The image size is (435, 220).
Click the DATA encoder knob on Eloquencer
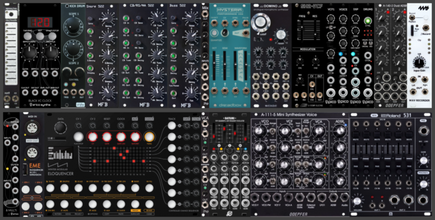click(x=61, y=128)
